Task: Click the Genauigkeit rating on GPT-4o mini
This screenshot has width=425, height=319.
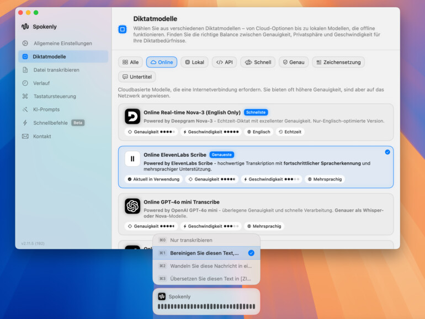Action: pos(151,226)
